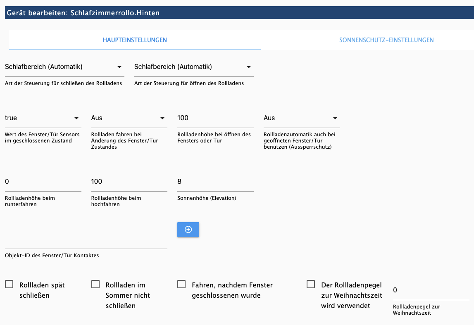
Task: Focus the 'Rollladenhöhe beim runterfahren' field
Action: click(x=43, y=182)
